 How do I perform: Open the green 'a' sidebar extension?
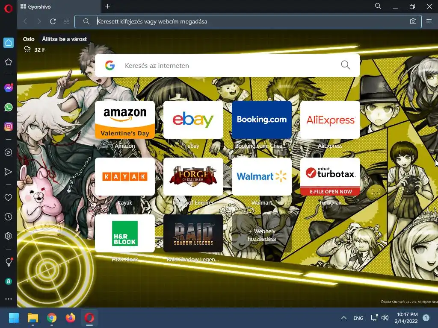coord(9,281)
